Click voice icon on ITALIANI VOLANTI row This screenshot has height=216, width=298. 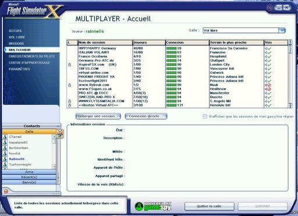click(268, 52)
